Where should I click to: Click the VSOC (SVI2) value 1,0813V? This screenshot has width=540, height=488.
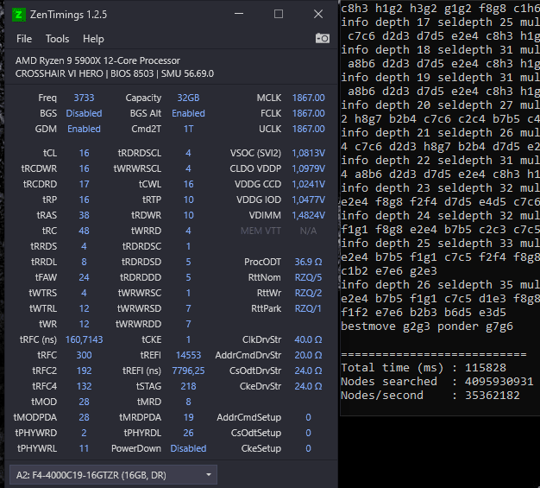coord(308,153)
